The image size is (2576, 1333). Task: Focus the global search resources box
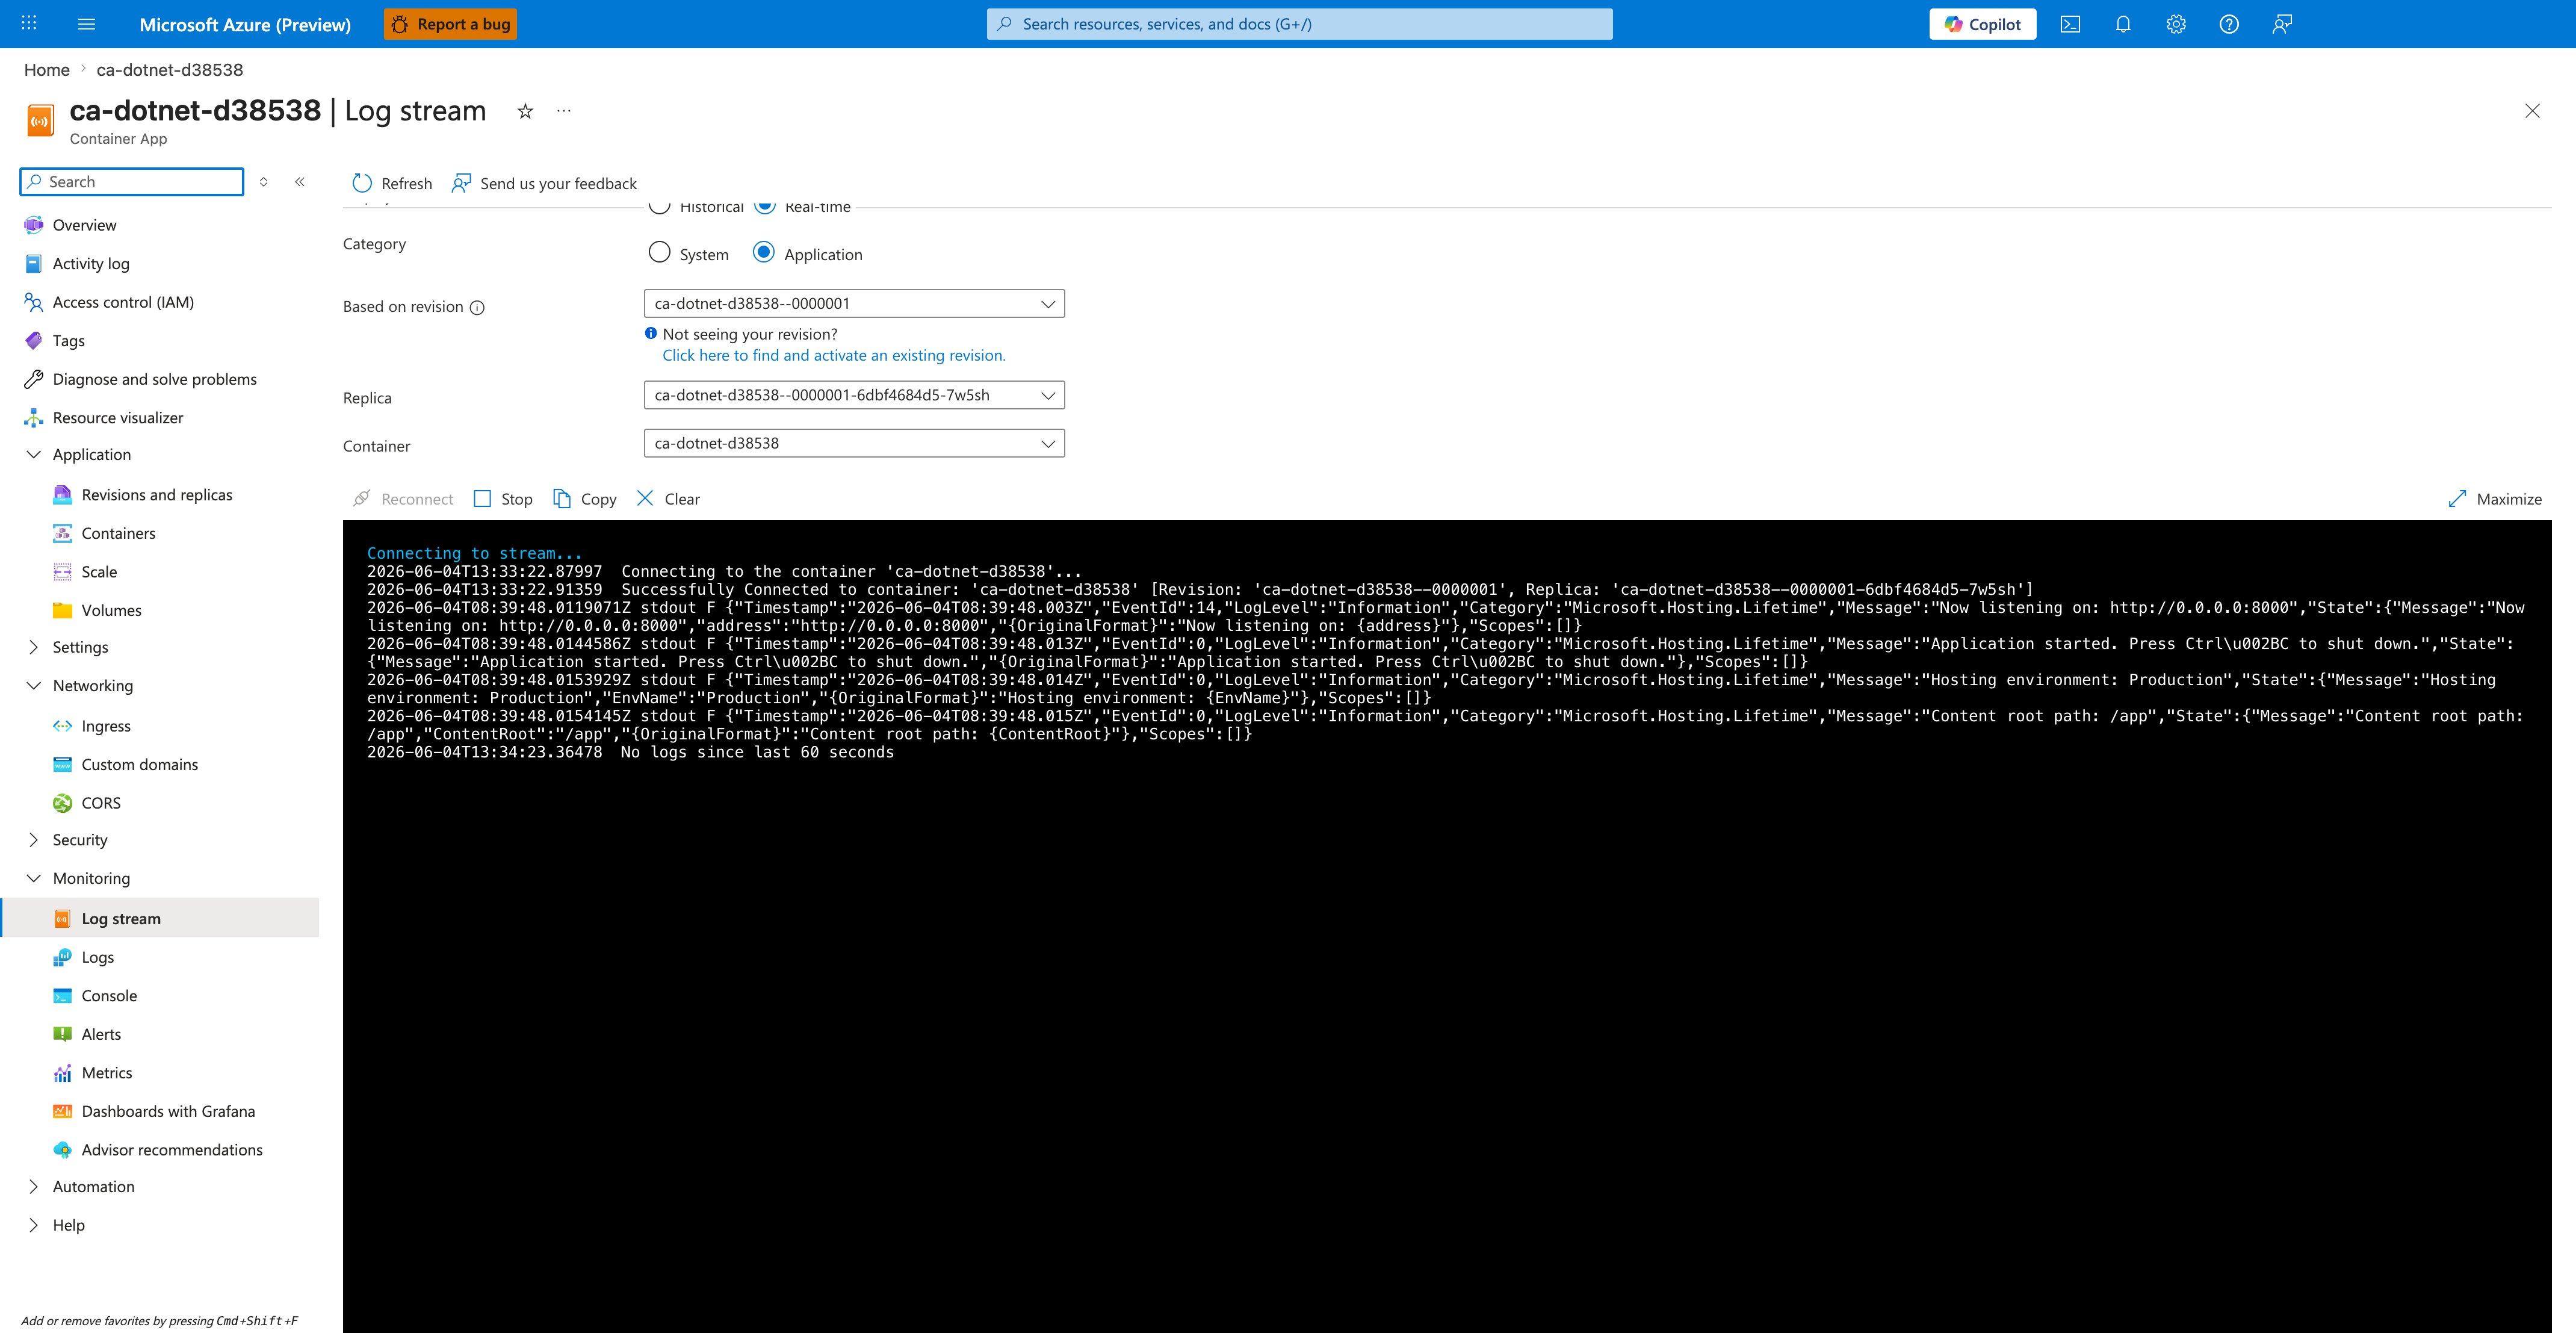pyautogui.click(x=1299, y=24)
